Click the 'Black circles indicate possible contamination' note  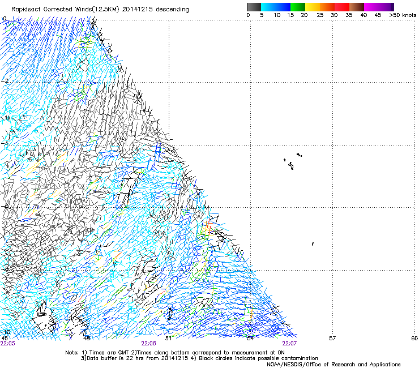coord(258,358)
